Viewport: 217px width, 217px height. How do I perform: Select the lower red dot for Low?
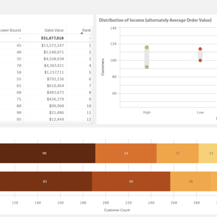(200, 60)
